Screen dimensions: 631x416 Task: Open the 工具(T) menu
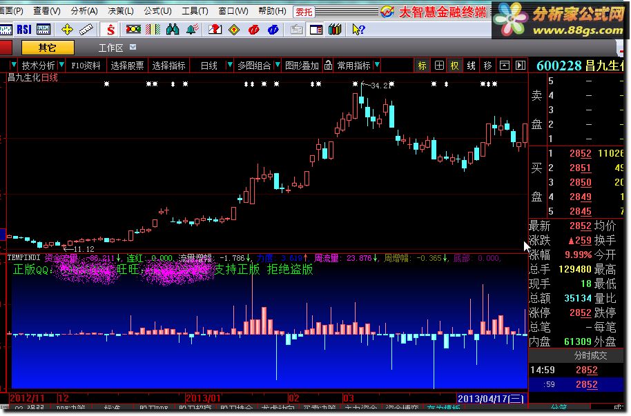195,11
